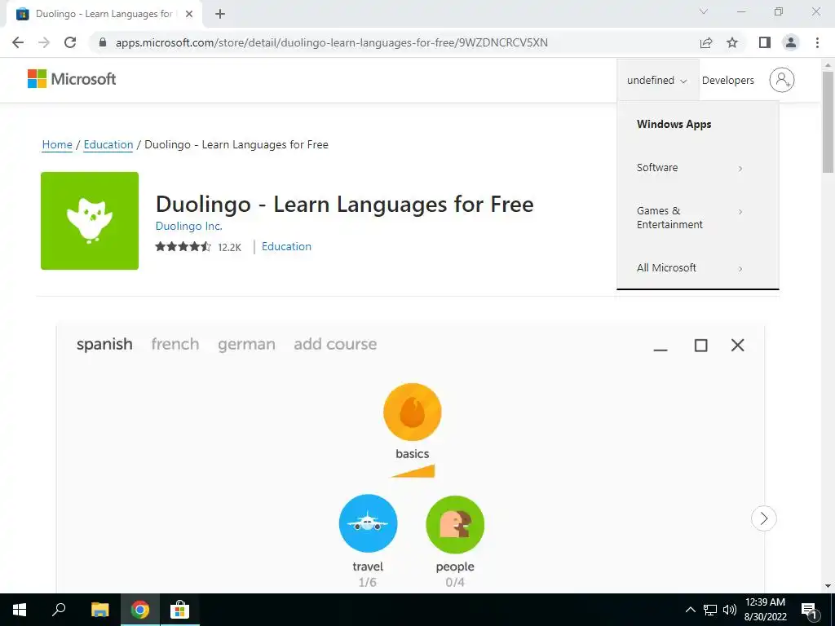The height and width of the screenshot is (626, 835).
Task: Go to Home breadcrumb link
Action: click(x=57, y=145)
